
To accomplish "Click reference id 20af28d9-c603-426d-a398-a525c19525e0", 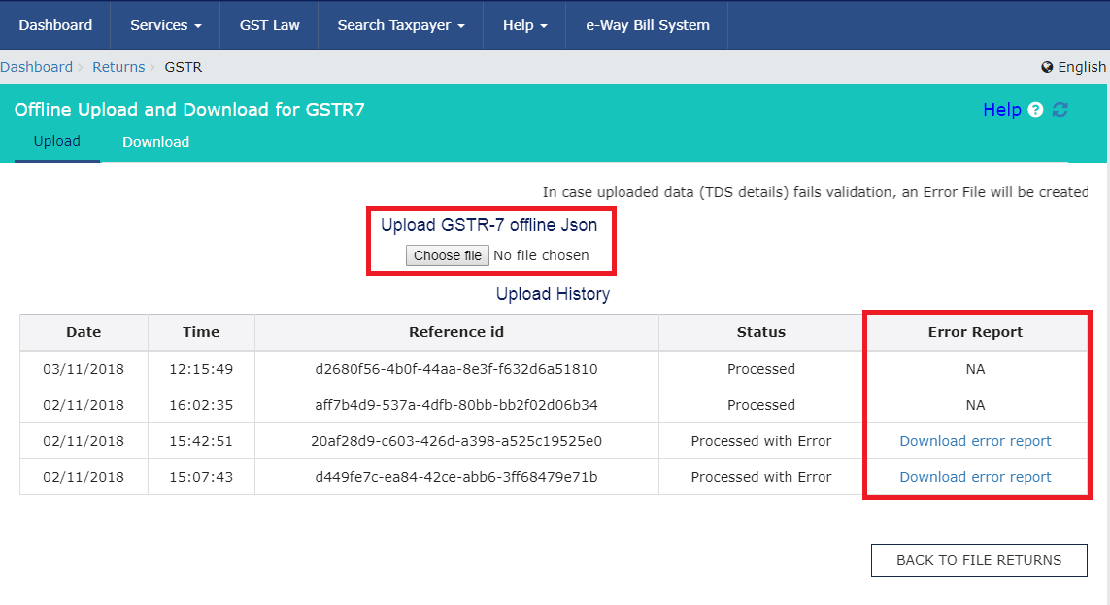I will click(456, 441).
